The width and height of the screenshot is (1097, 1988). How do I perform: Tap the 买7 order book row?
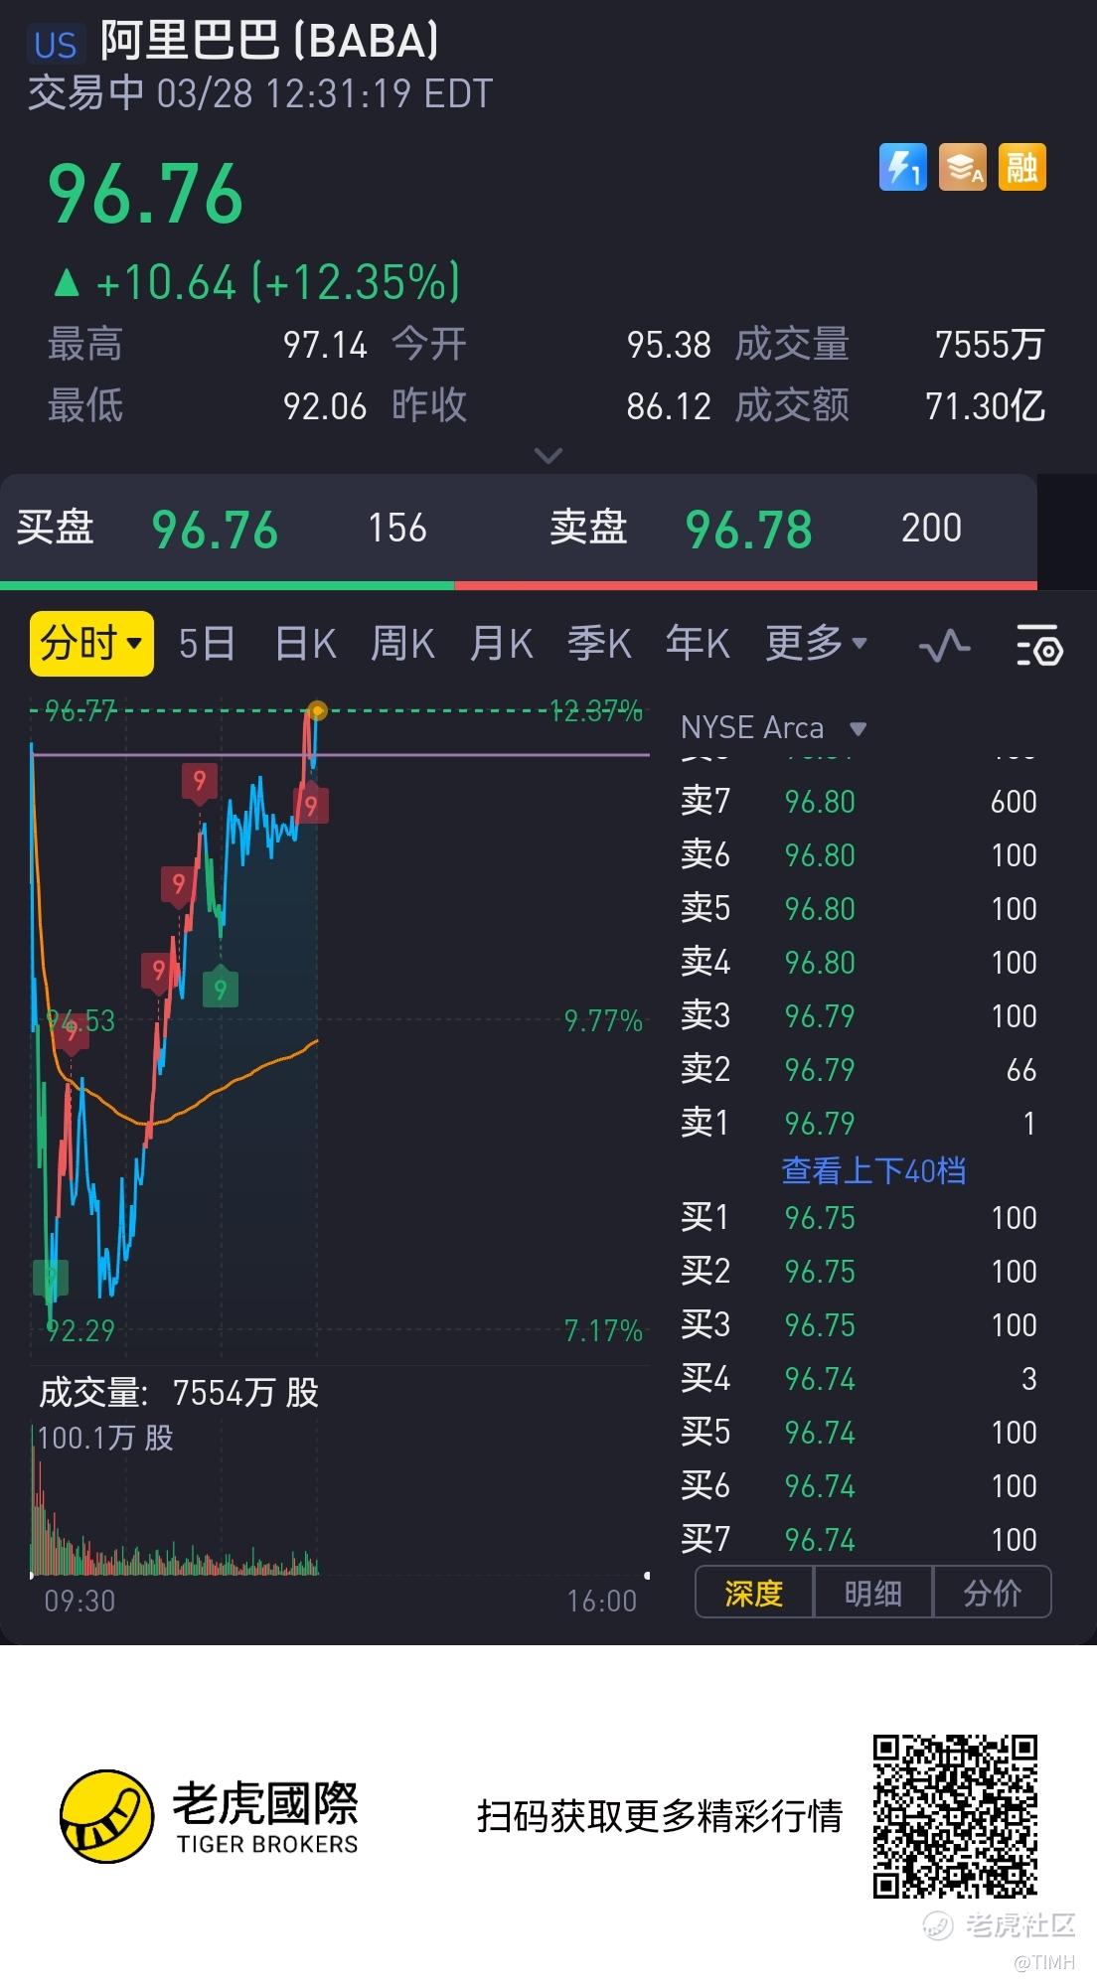click(x=859, y=1539)
